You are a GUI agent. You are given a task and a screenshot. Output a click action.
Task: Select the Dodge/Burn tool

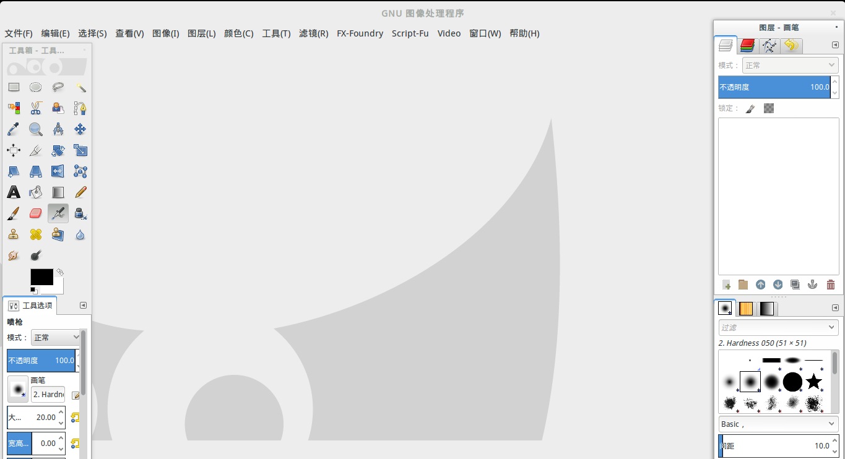coord(36,255)
